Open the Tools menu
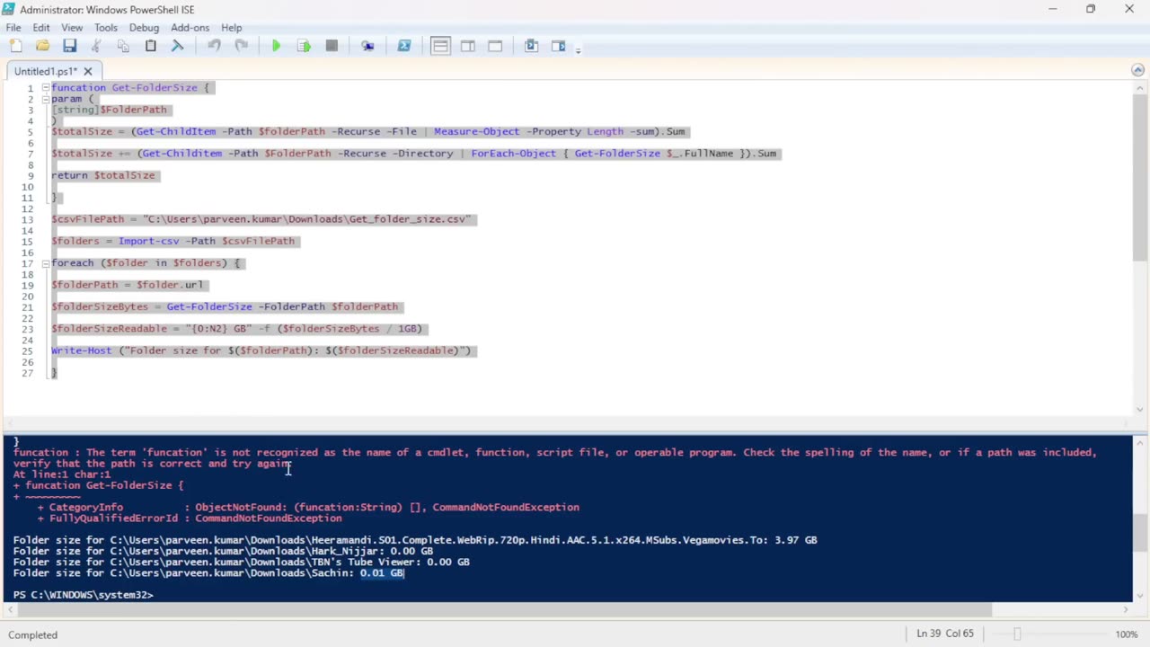Screen dimensions: 1150x647 [106, 28]
